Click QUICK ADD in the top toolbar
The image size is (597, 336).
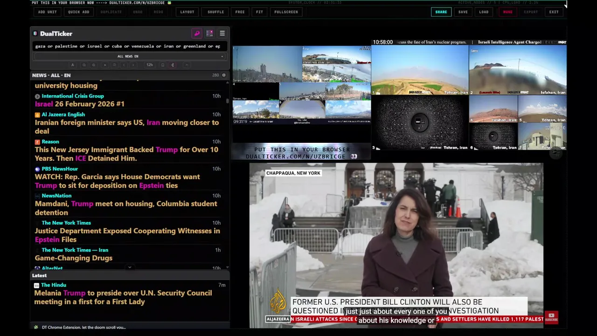pyautogui.click(x=78, y=12)
